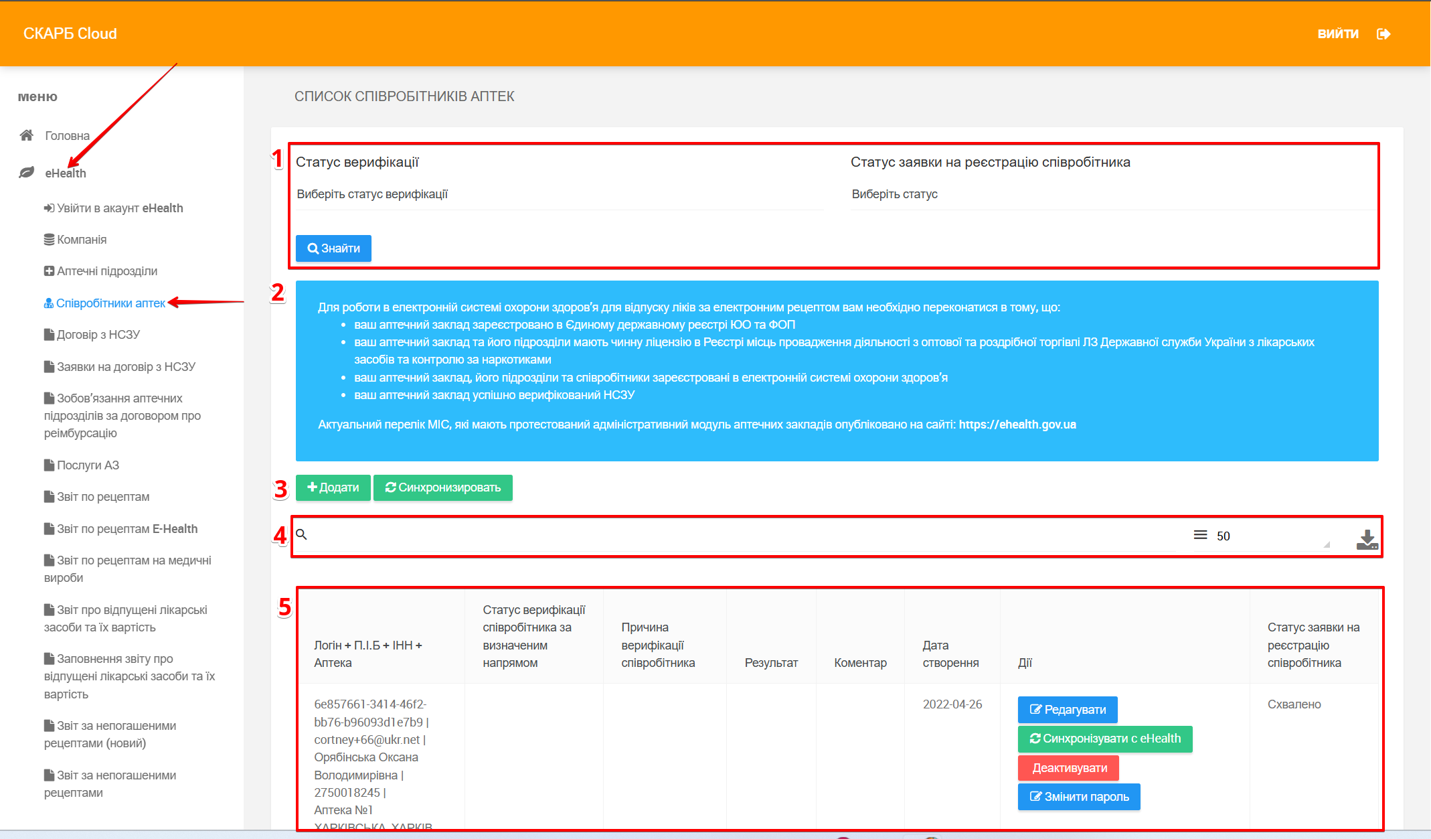Click the download export icon

point(1367,539)
